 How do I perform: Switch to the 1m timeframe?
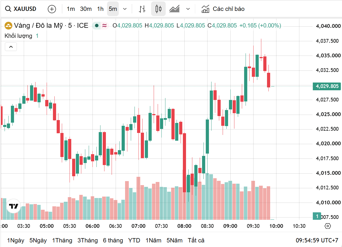71,9
